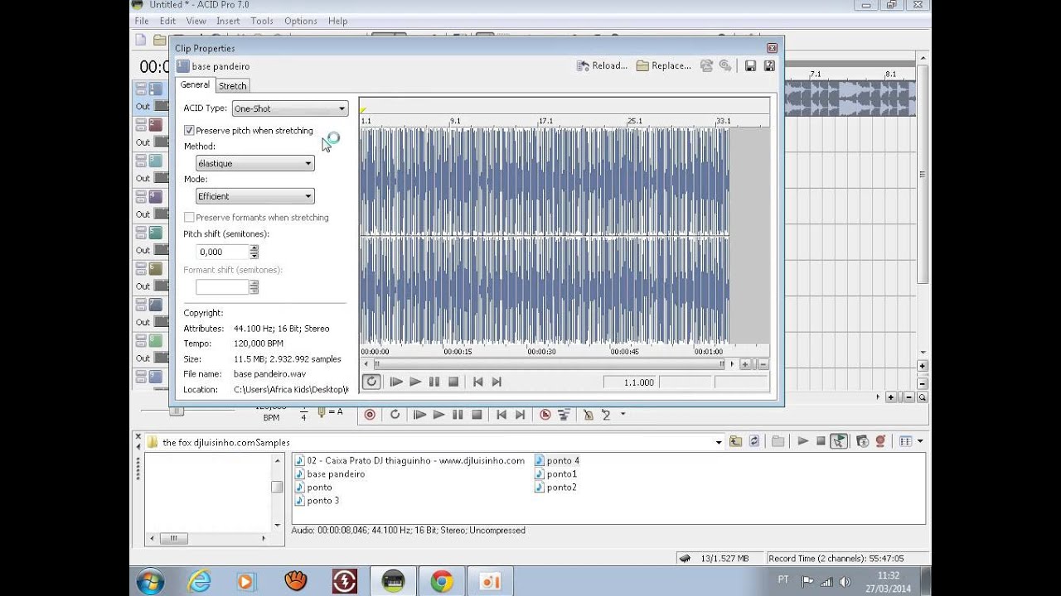
Task: Click the volume speaker icon in system tray
Action: (x=844, y=582)
